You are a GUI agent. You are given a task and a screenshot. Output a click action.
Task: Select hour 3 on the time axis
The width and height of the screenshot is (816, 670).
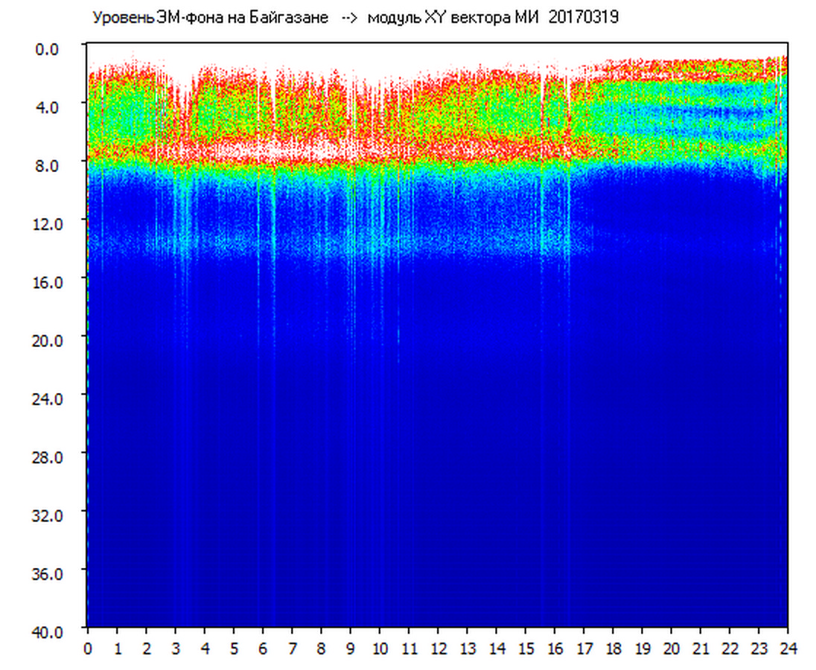(176, 648)
